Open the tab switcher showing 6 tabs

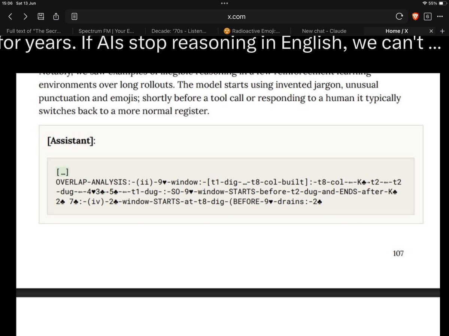pos(428,16)
